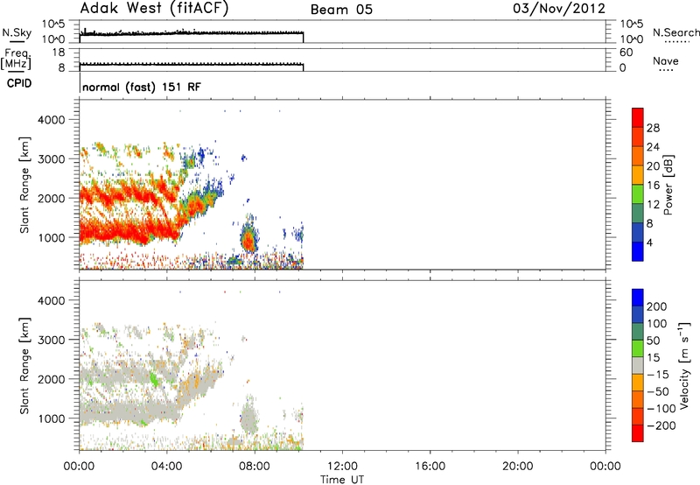Click the 'CPID' row label

click(x=19, y=83)
